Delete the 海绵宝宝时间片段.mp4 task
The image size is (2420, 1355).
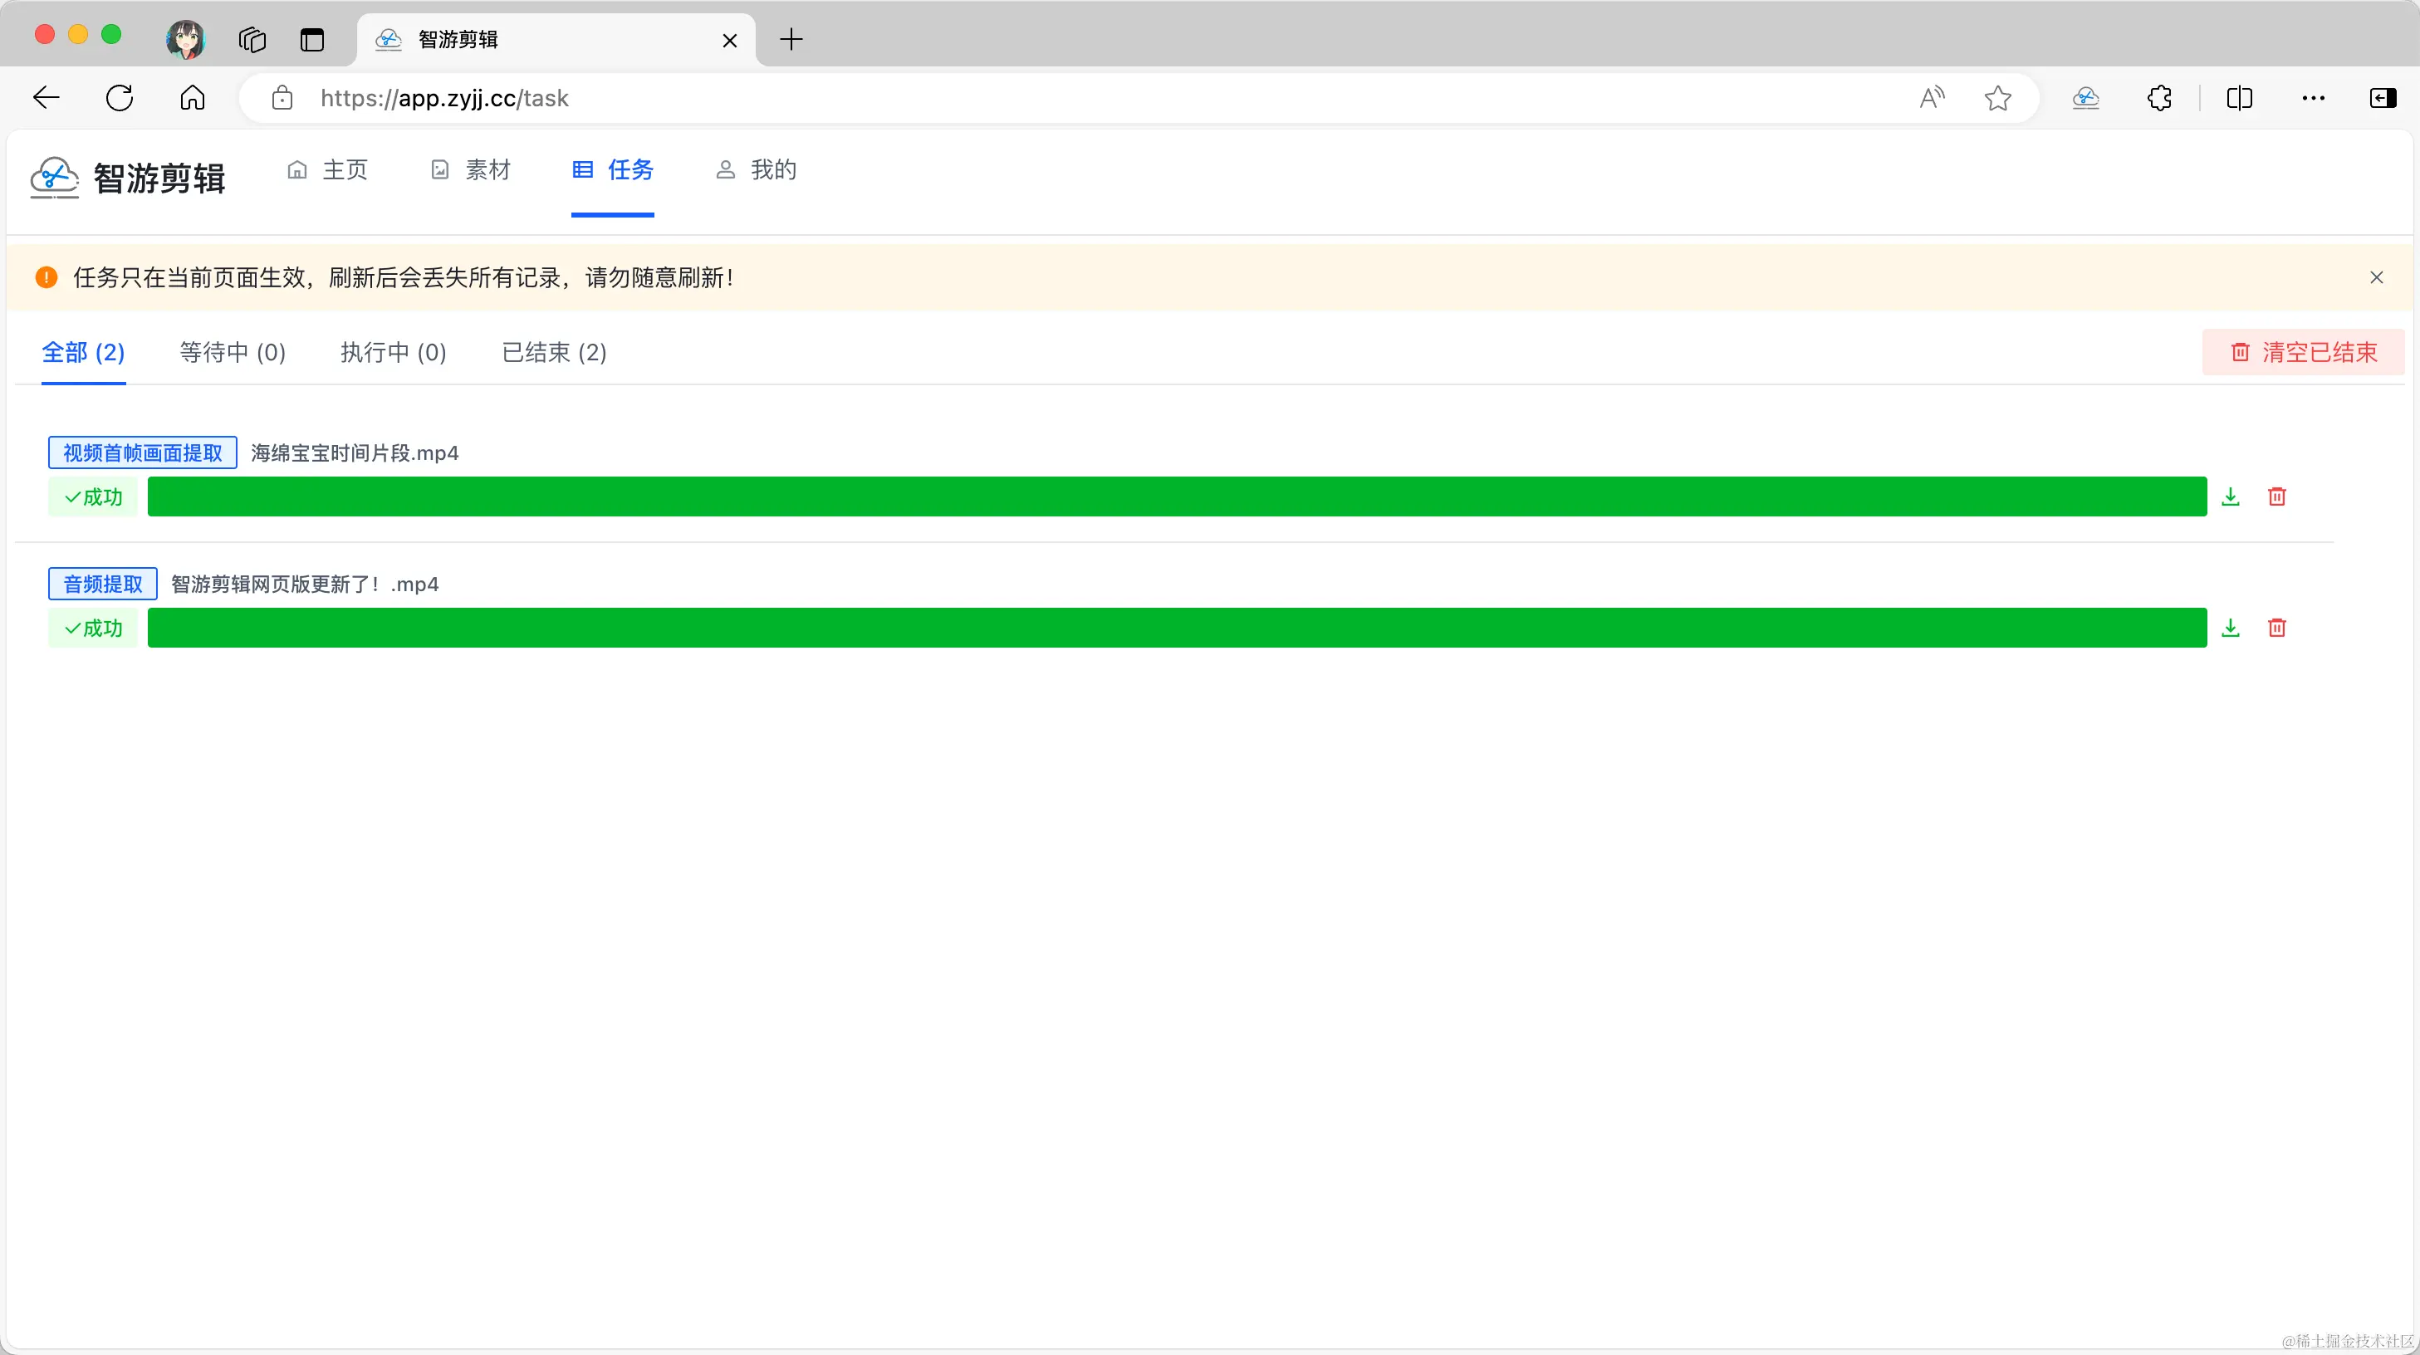click(x=2276, y=497)
